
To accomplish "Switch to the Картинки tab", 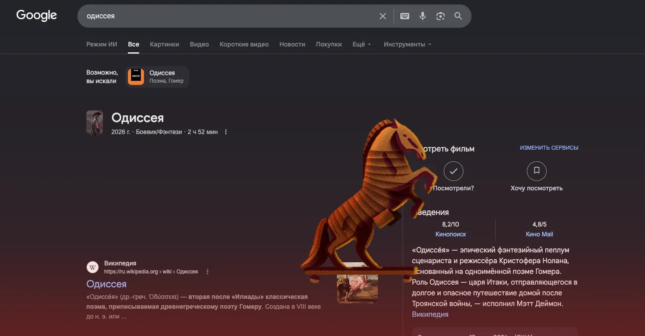I will pyautogui.click(x=165, y=44).
